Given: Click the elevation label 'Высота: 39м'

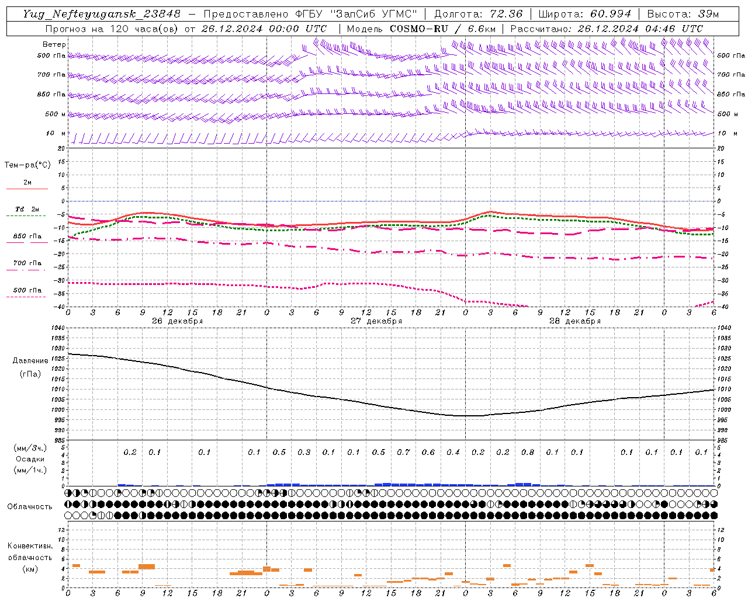Looking at the screenshot, I should [x=683, y=14].
